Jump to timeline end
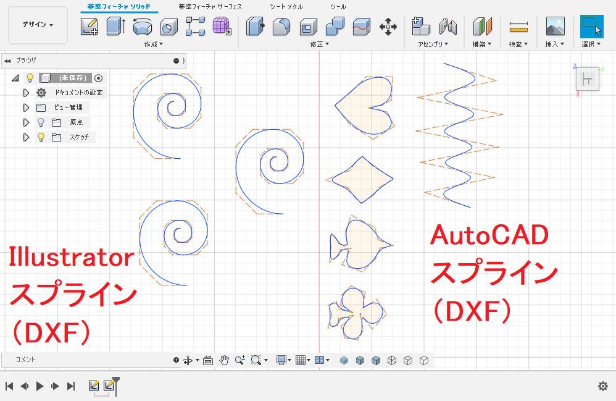 [x=71, y=386]
